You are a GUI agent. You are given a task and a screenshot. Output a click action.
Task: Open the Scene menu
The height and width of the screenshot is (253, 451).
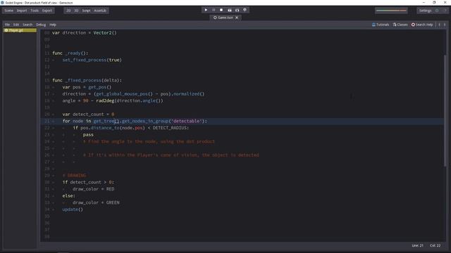(8, 11)
